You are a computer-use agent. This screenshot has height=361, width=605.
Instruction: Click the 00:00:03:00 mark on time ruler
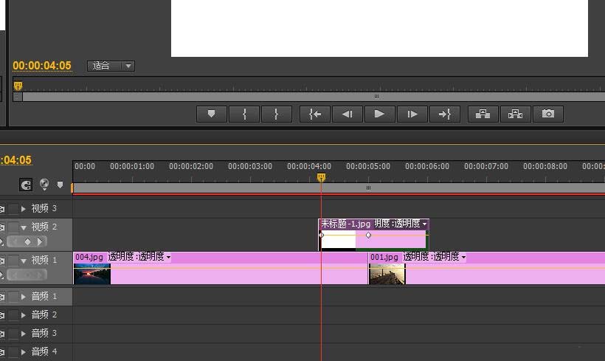click(x=250, y=166)
